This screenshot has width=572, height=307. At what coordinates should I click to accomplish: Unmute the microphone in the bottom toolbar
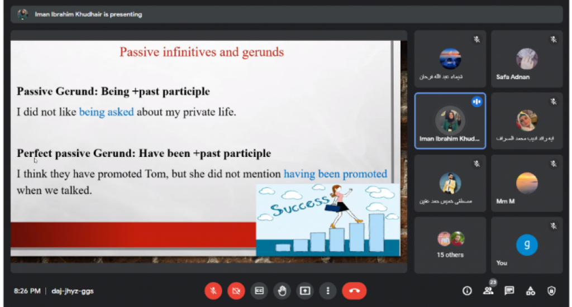(x=213, y=291)
